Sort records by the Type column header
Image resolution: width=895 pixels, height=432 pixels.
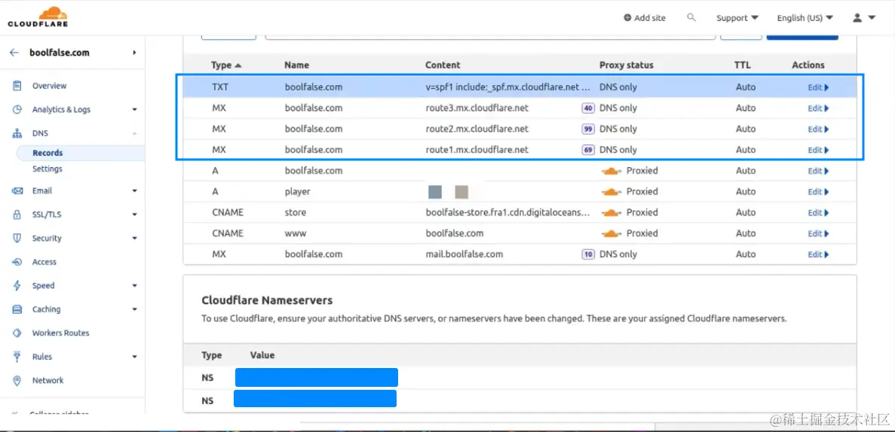coord(226,65)
